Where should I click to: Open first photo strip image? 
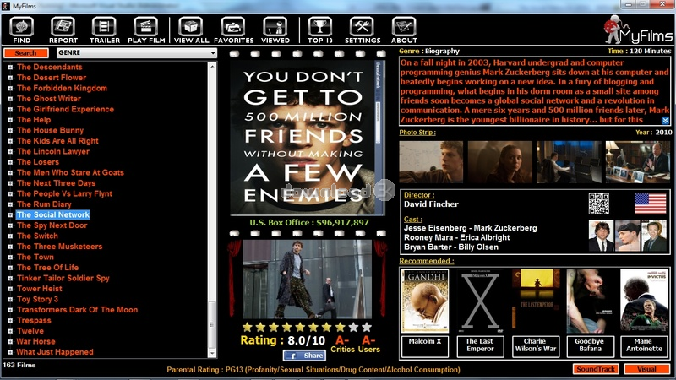(x=431, y=162)
